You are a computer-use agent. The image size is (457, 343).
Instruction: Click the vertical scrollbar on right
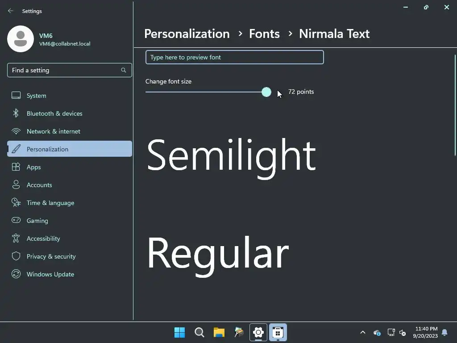(455, 105)
